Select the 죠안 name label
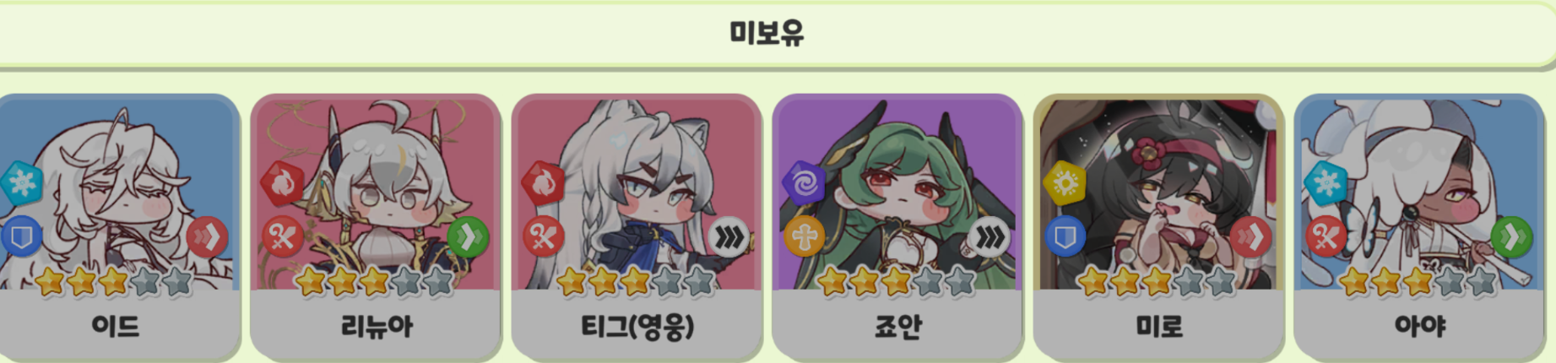The image size is (1556, 363). (898, 326)
